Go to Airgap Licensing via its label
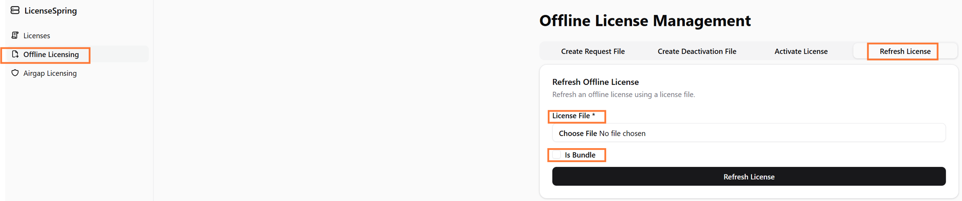 pos(50,73)
